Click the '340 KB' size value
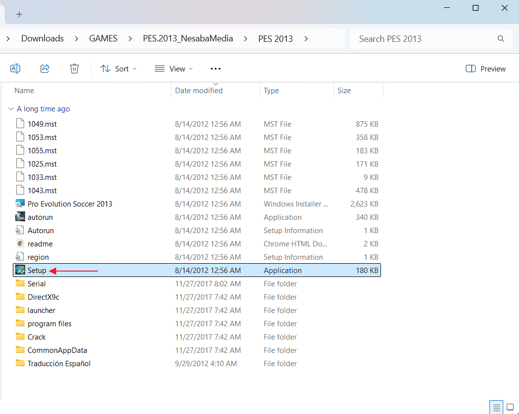Viewport: 519px width, 414px height. tap(367, 217)
